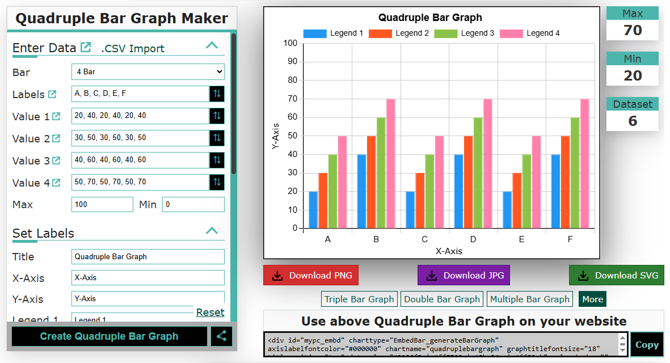Switch to Double Bar Graph
This screenshot has height=363, width=670.
(x=442, y=299)
